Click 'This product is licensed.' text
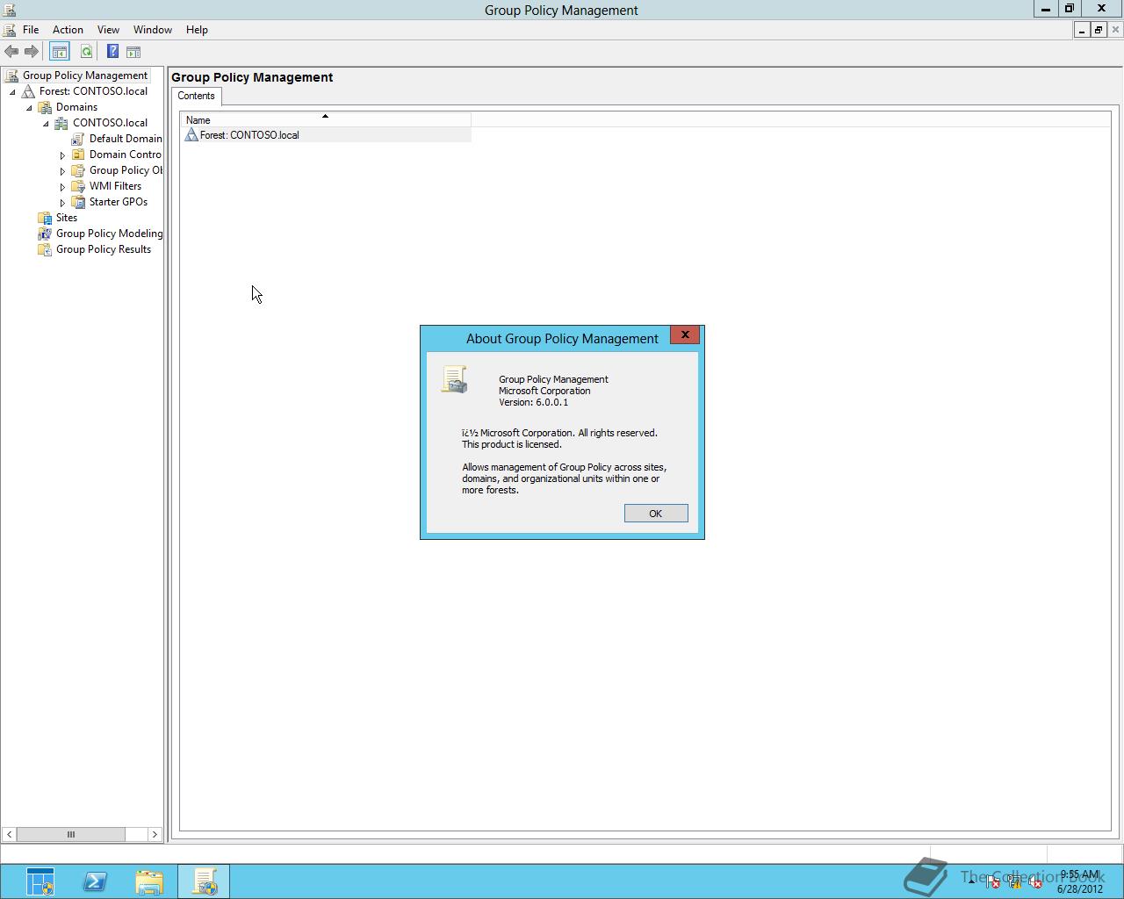 (512, 444)
